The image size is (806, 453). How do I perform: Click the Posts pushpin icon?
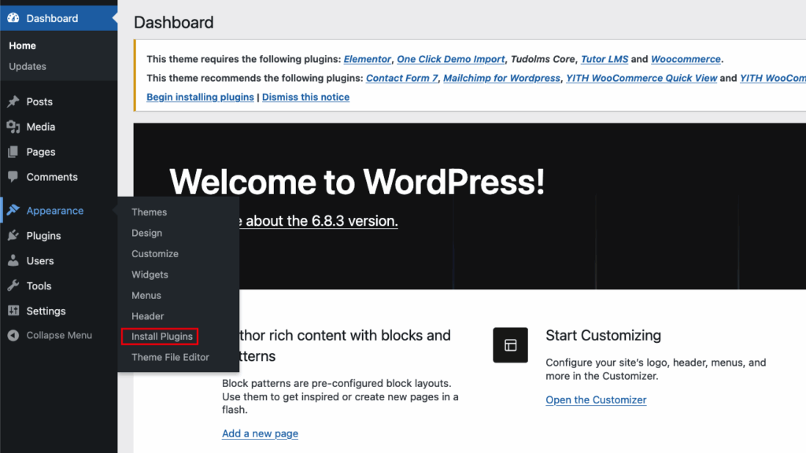13,101
